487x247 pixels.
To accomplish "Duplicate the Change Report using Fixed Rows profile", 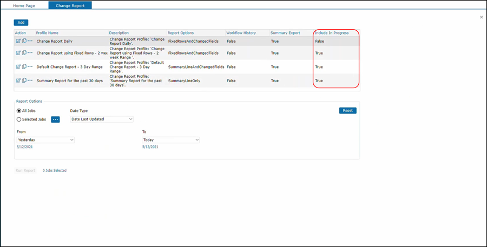I will pyautogui.click(x=24, y=53).
